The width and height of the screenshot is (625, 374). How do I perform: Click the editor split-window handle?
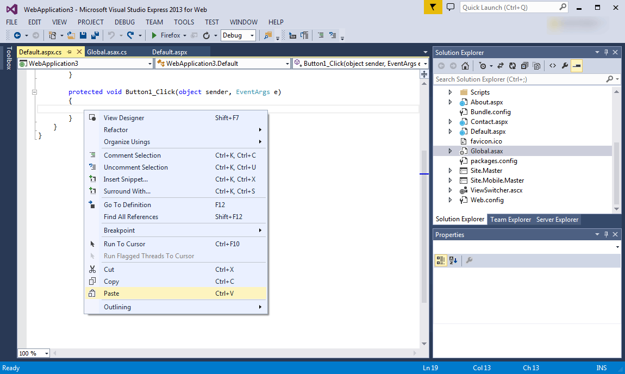click(x=424, y=74)
